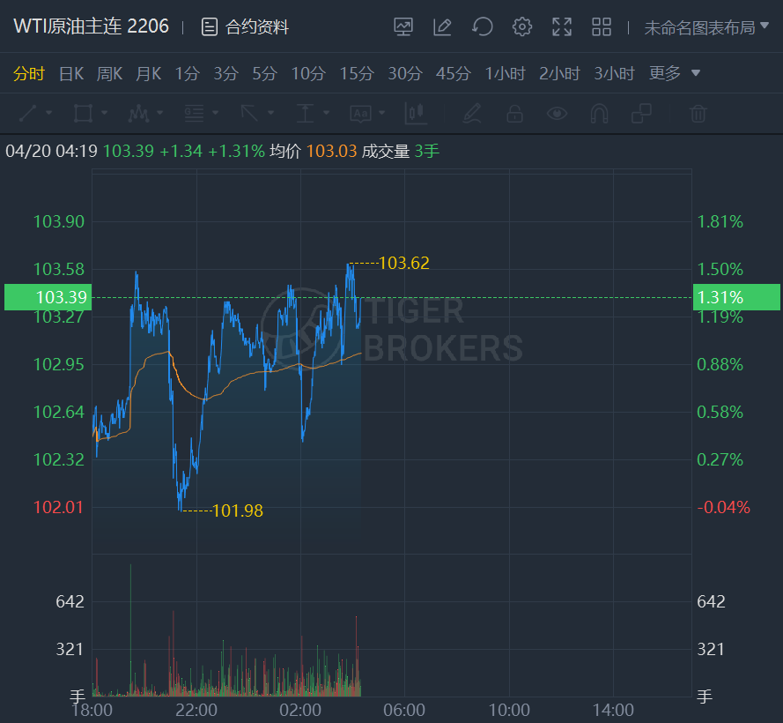783x723 pixels.
Task: Click the edit drawing pencil icon
Action: tap(442, 27)
